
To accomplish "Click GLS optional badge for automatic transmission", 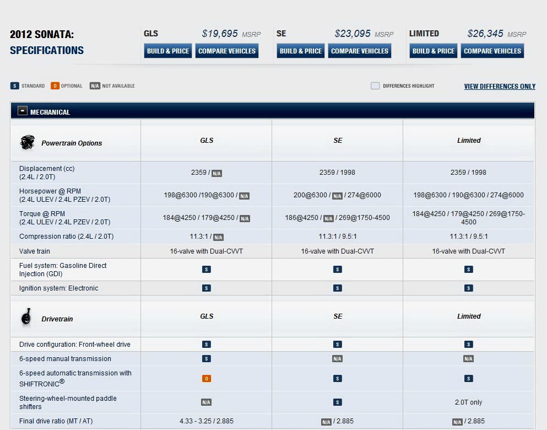I will pyautogui.click(x=207, y=379).
